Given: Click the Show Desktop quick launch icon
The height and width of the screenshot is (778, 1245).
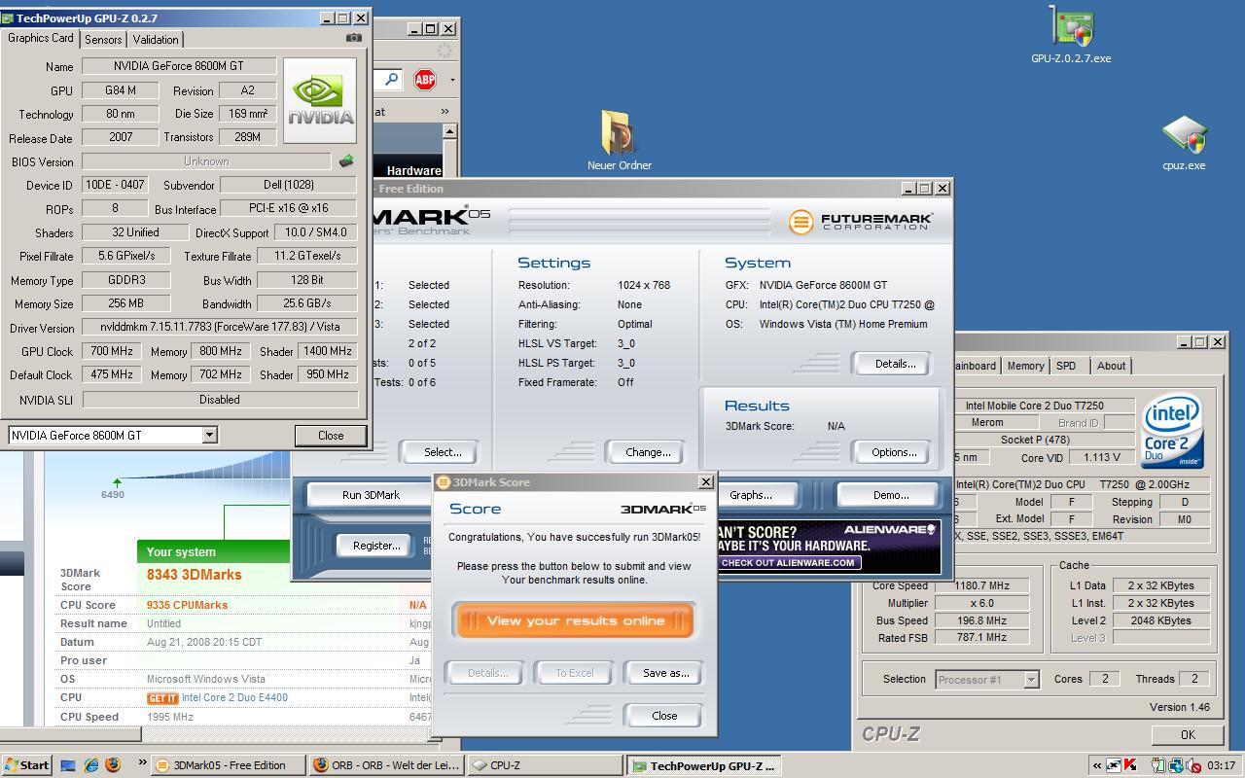Looking at the screenshot, I should coord(68,764).
